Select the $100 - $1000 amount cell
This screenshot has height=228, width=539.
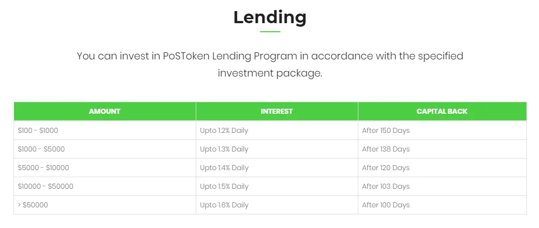[x=38, y=130]
